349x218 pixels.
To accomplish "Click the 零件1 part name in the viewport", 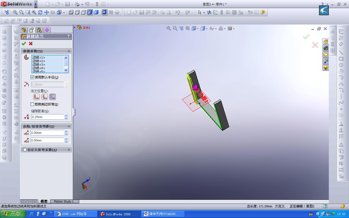I will click(86, 28).
